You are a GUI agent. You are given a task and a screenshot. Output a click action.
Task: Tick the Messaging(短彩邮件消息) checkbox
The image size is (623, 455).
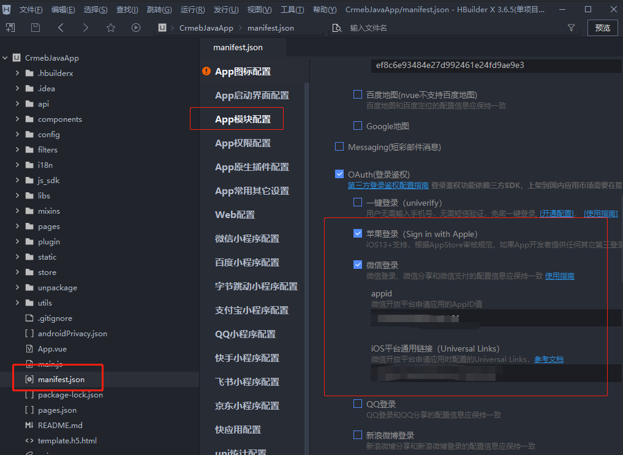pos(339,147)
